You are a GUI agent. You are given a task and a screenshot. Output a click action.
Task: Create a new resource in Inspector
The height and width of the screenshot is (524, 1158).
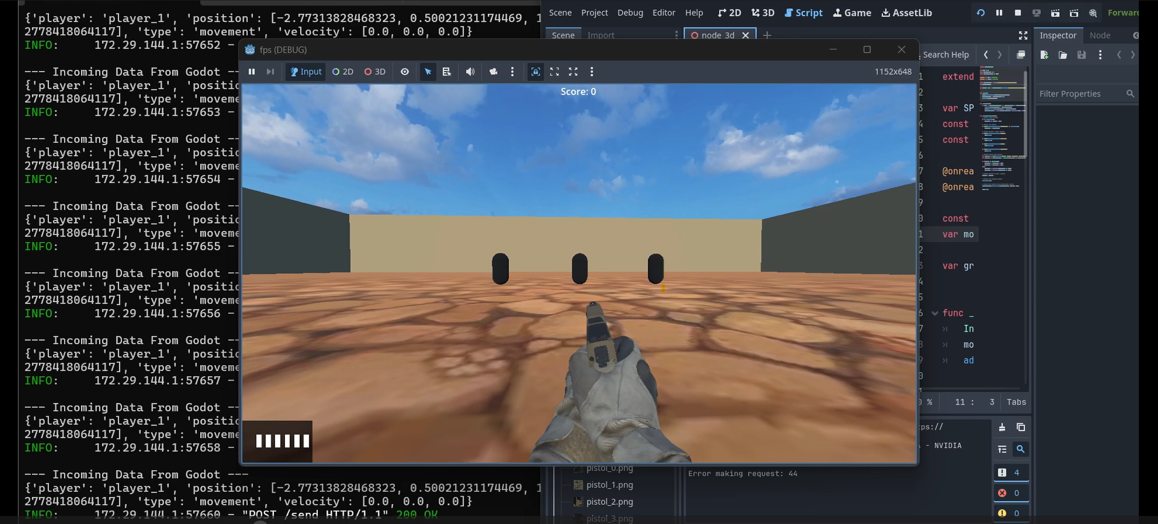pyautogui.click(x=1044, y=55)
